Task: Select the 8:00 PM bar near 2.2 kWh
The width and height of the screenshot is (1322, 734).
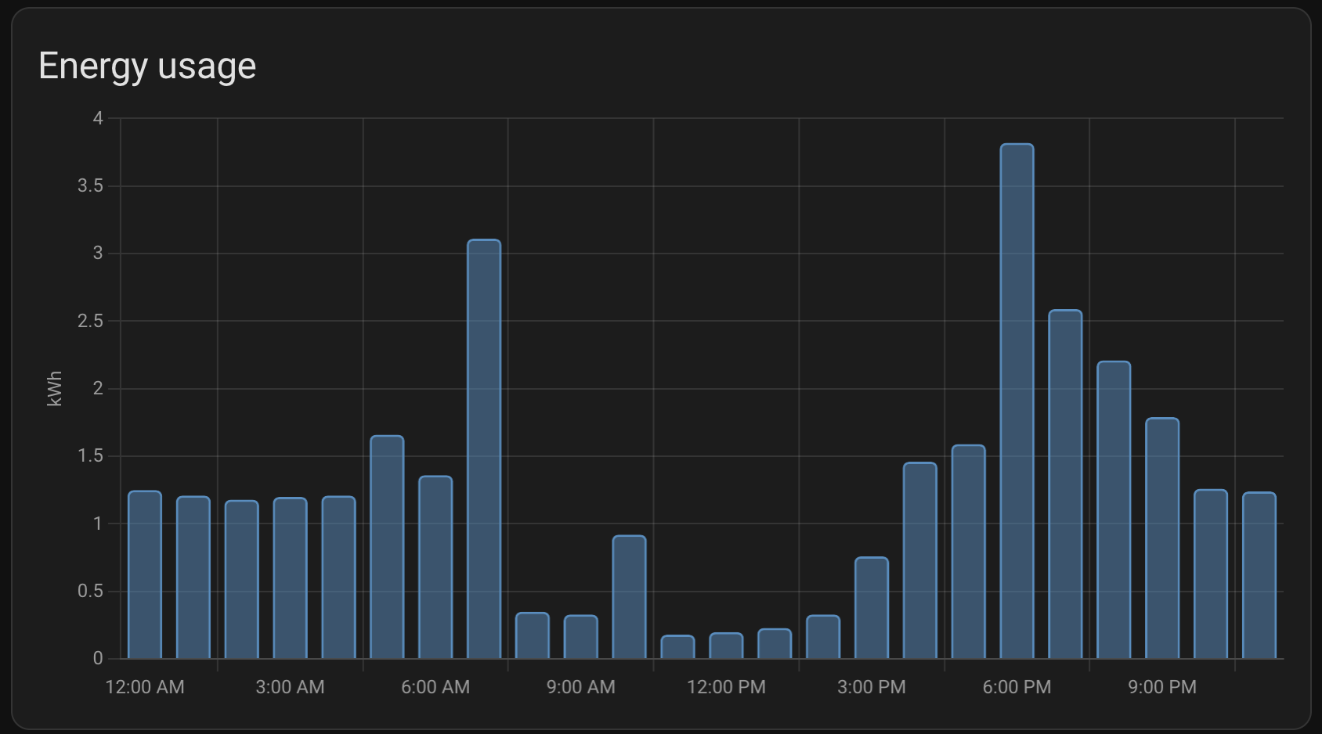Action: click(x=1114, y=509)
